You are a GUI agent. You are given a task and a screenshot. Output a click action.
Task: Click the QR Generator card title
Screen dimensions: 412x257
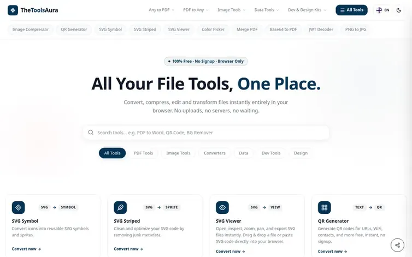[x=333, y=221]
